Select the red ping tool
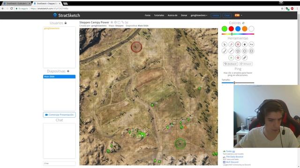The height and width of the screenshot is (168, 300). (238, 44)
